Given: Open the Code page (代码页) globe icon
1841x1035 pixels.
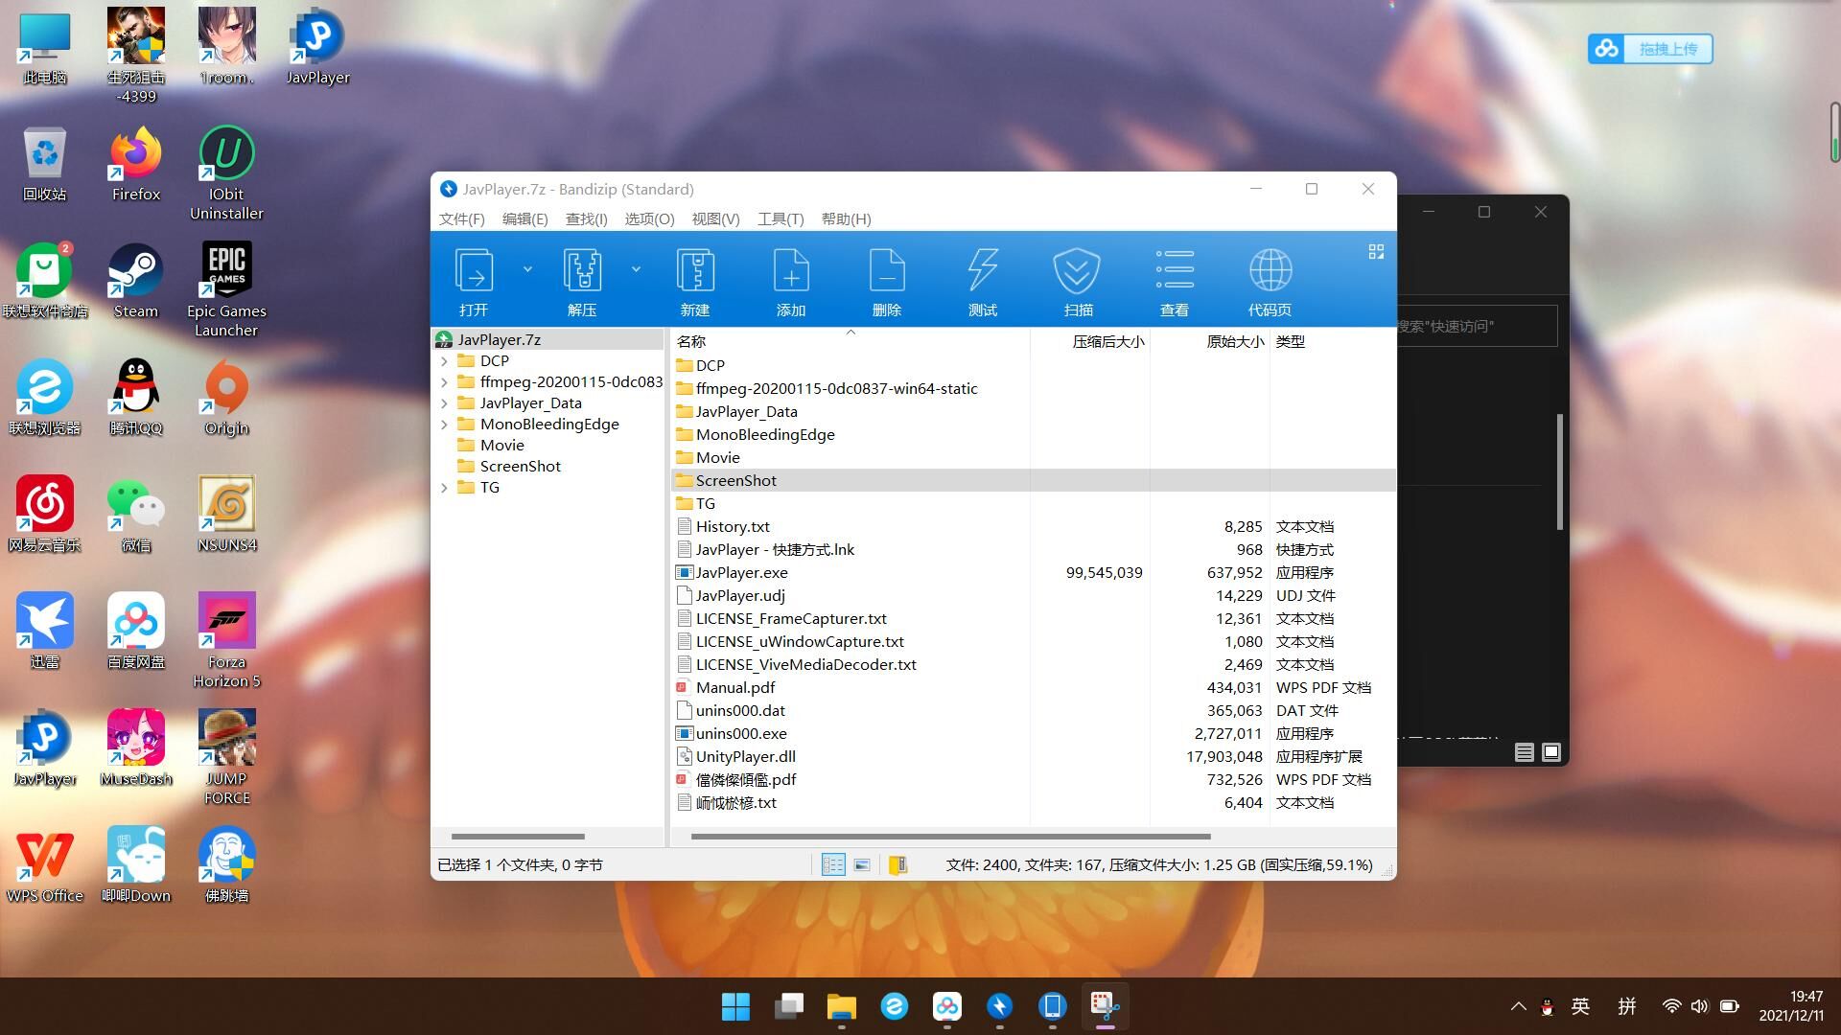Looking at the screenshot, I should coord(1270,280).
